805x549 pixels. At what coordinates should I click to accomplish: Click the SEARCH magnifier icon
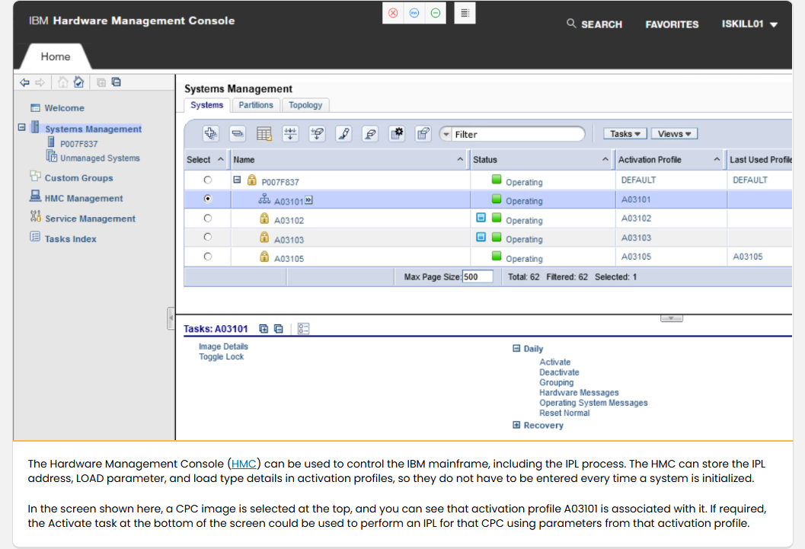pyautogui.click(x=571, y=24)
